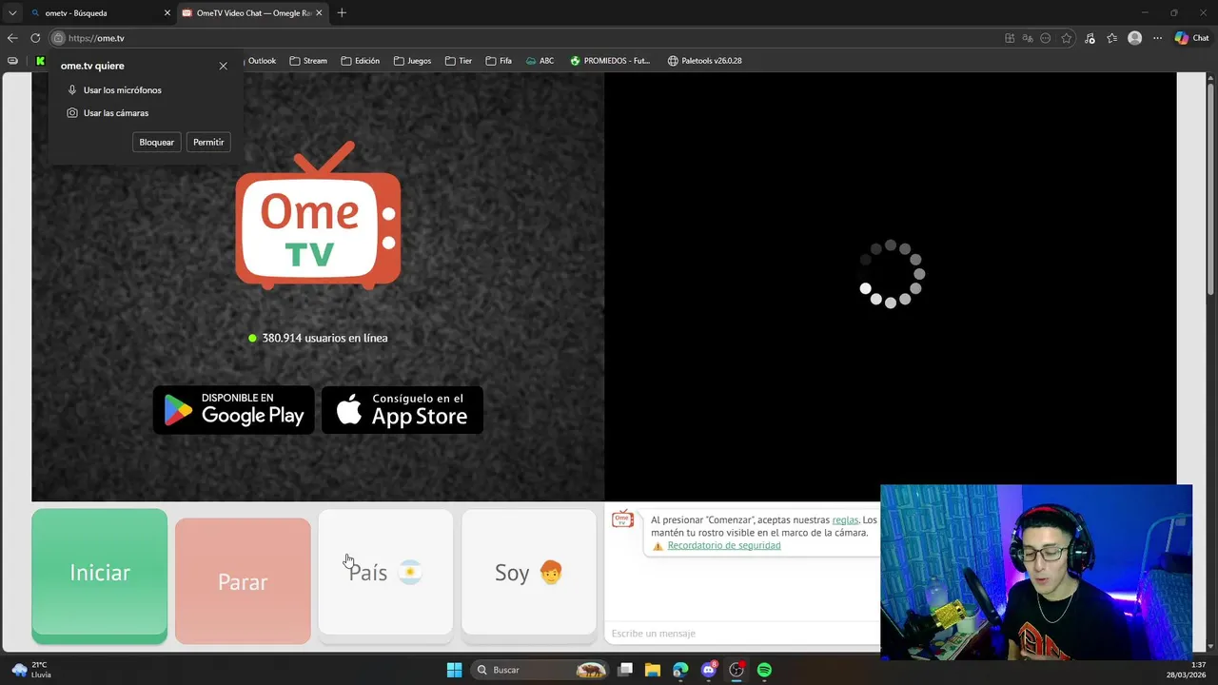Open OBS Studio from the taskbar
Viewport: 1218px width, 685px height.
tap(737, 670)
